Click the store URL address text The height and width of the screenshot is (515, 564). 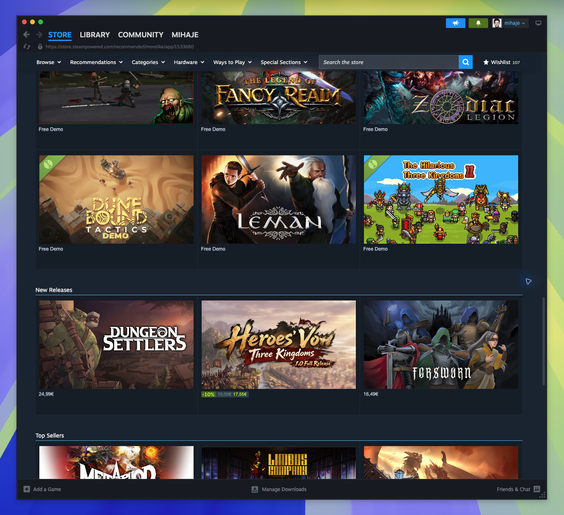coord(120,47)
